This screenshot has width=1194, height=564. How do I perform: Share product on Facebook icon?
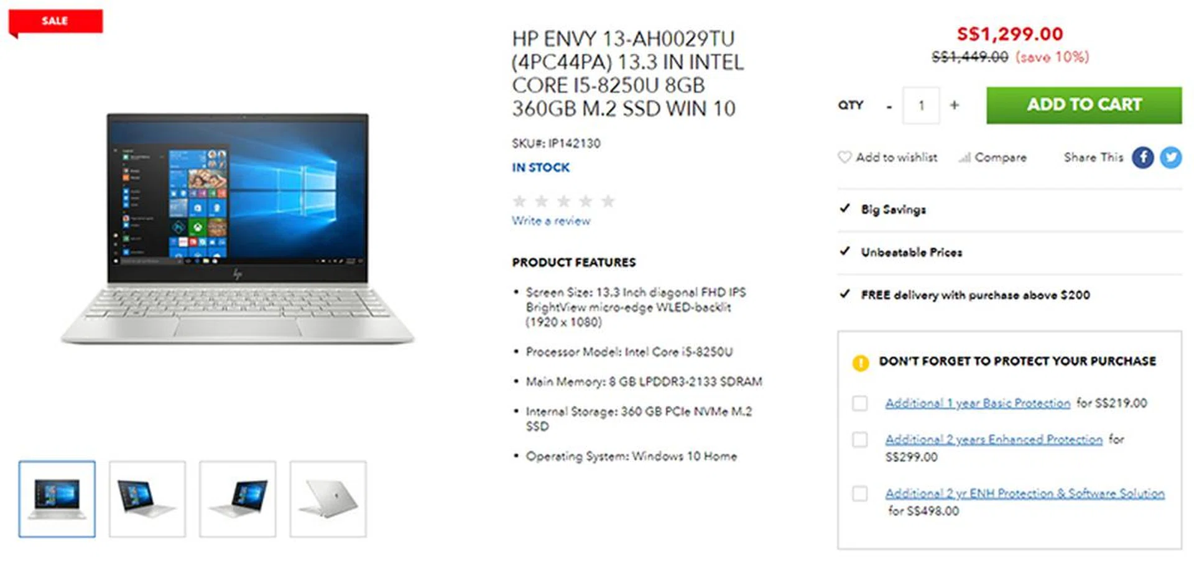tap(1142, 157)
